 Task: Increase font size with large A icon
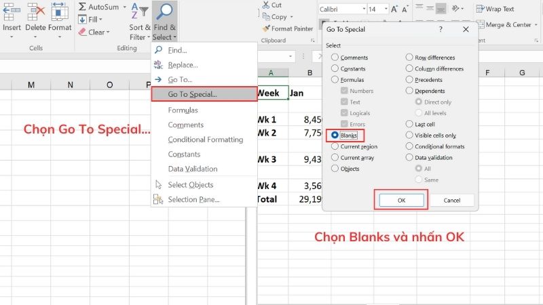click(x=394, y=9)
